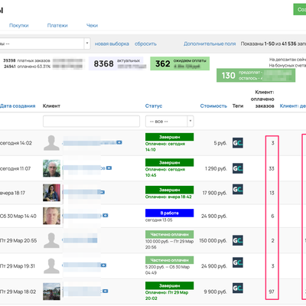Click the '24941 оплачено 63.31%' statistic

coord(27,67)
